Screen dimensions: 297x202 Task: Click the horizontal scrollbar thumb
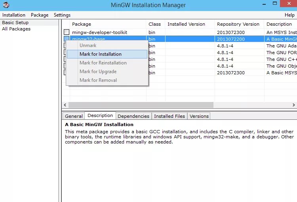[x=141, y=105]
